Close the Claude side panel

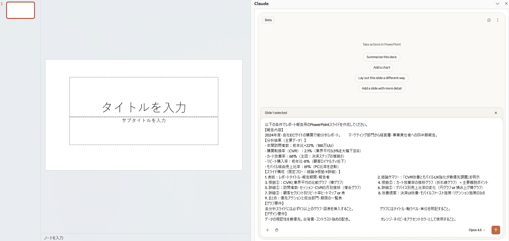(x=506, y=3)
